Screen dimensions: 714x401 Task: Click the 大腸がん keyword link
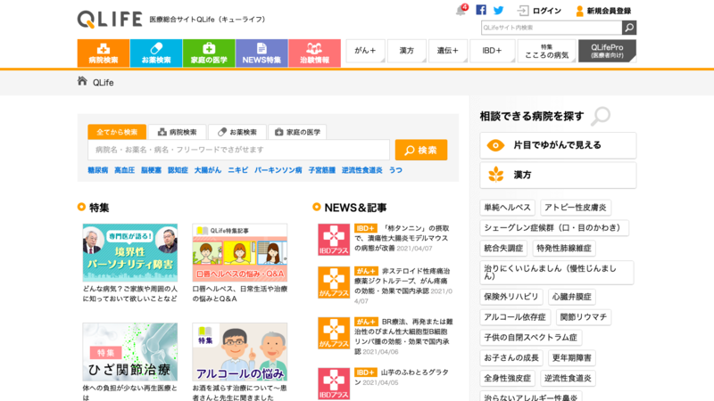(208, 170)
